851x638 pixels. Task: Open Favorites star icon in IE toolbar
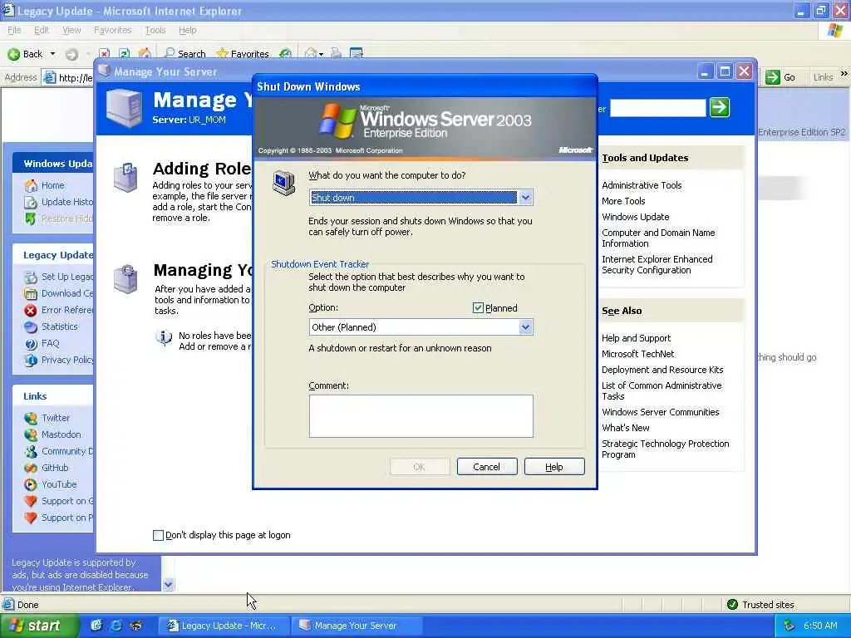click(221, 53)
